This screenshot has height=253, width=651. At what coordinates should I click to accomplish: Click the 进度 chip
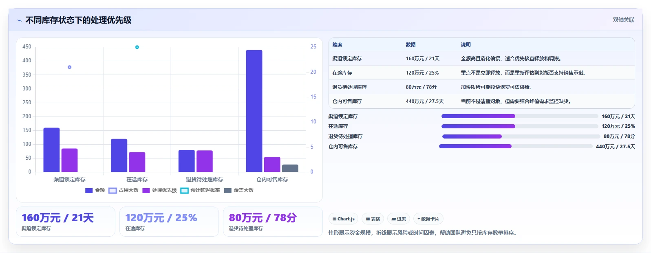pos(399,219)
